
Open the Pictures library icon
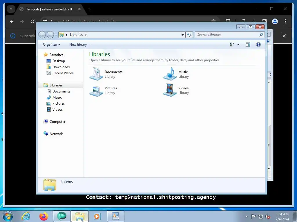click(x=96, y=90)
